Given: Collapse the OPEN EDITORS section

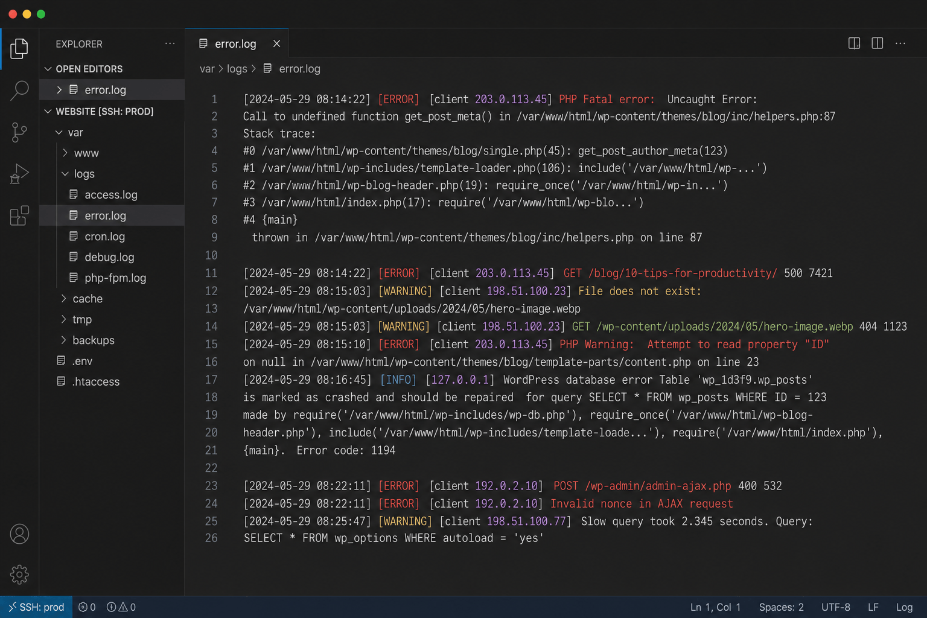Looking at the screenshot, I should [48, 69].
